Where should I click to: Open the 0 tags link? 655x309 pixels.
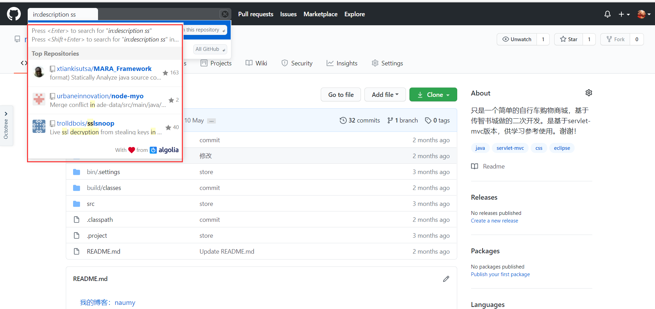[437, 120]
